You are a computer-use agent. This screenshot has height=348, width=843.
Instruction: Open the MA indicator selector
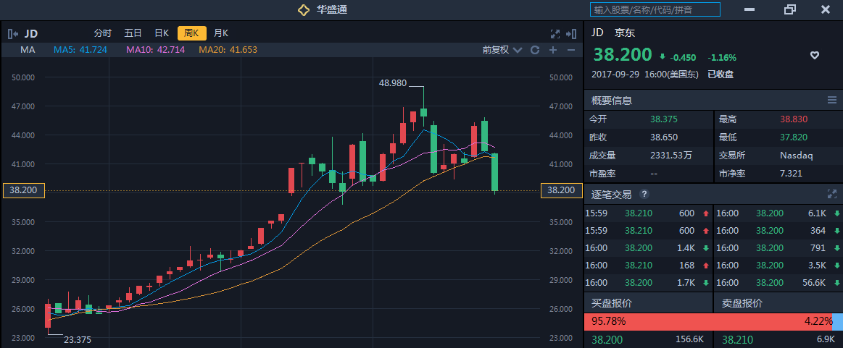(x=28, y=50)
